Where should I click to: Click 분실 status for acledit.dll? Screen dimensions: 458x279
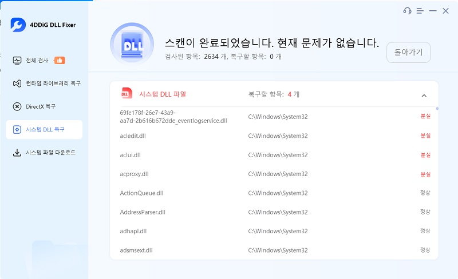(425, 135)
